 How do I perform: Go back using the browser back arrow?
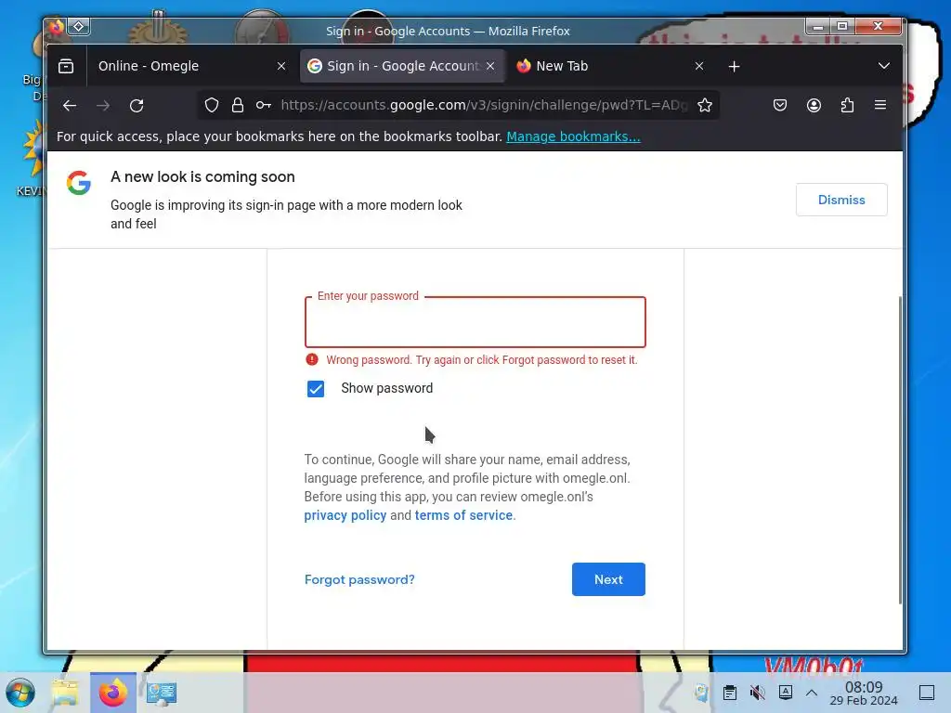[70, 106]
